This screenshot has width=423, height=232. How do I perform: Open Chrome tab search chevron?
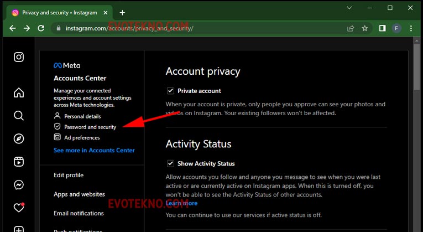point(349,8)
